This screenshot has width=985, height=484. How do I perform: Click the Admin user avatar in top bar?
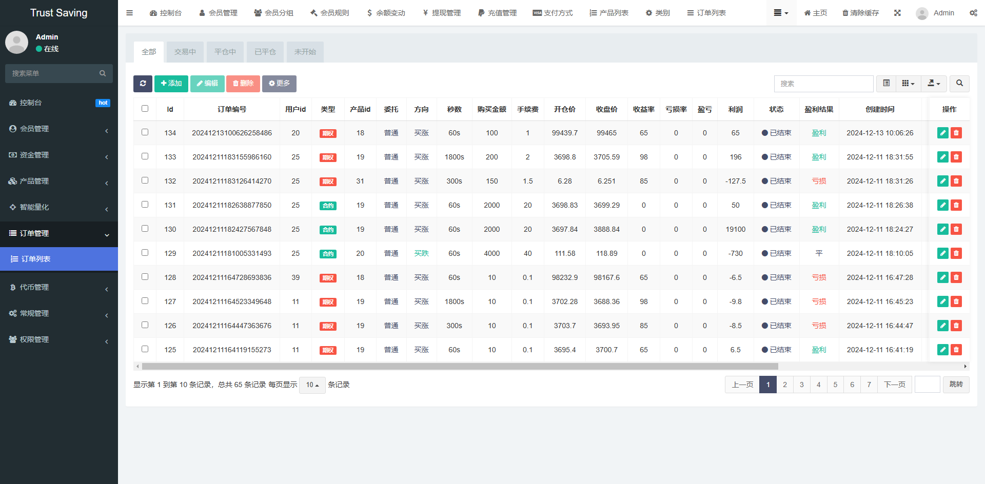[x=922, y=13]
